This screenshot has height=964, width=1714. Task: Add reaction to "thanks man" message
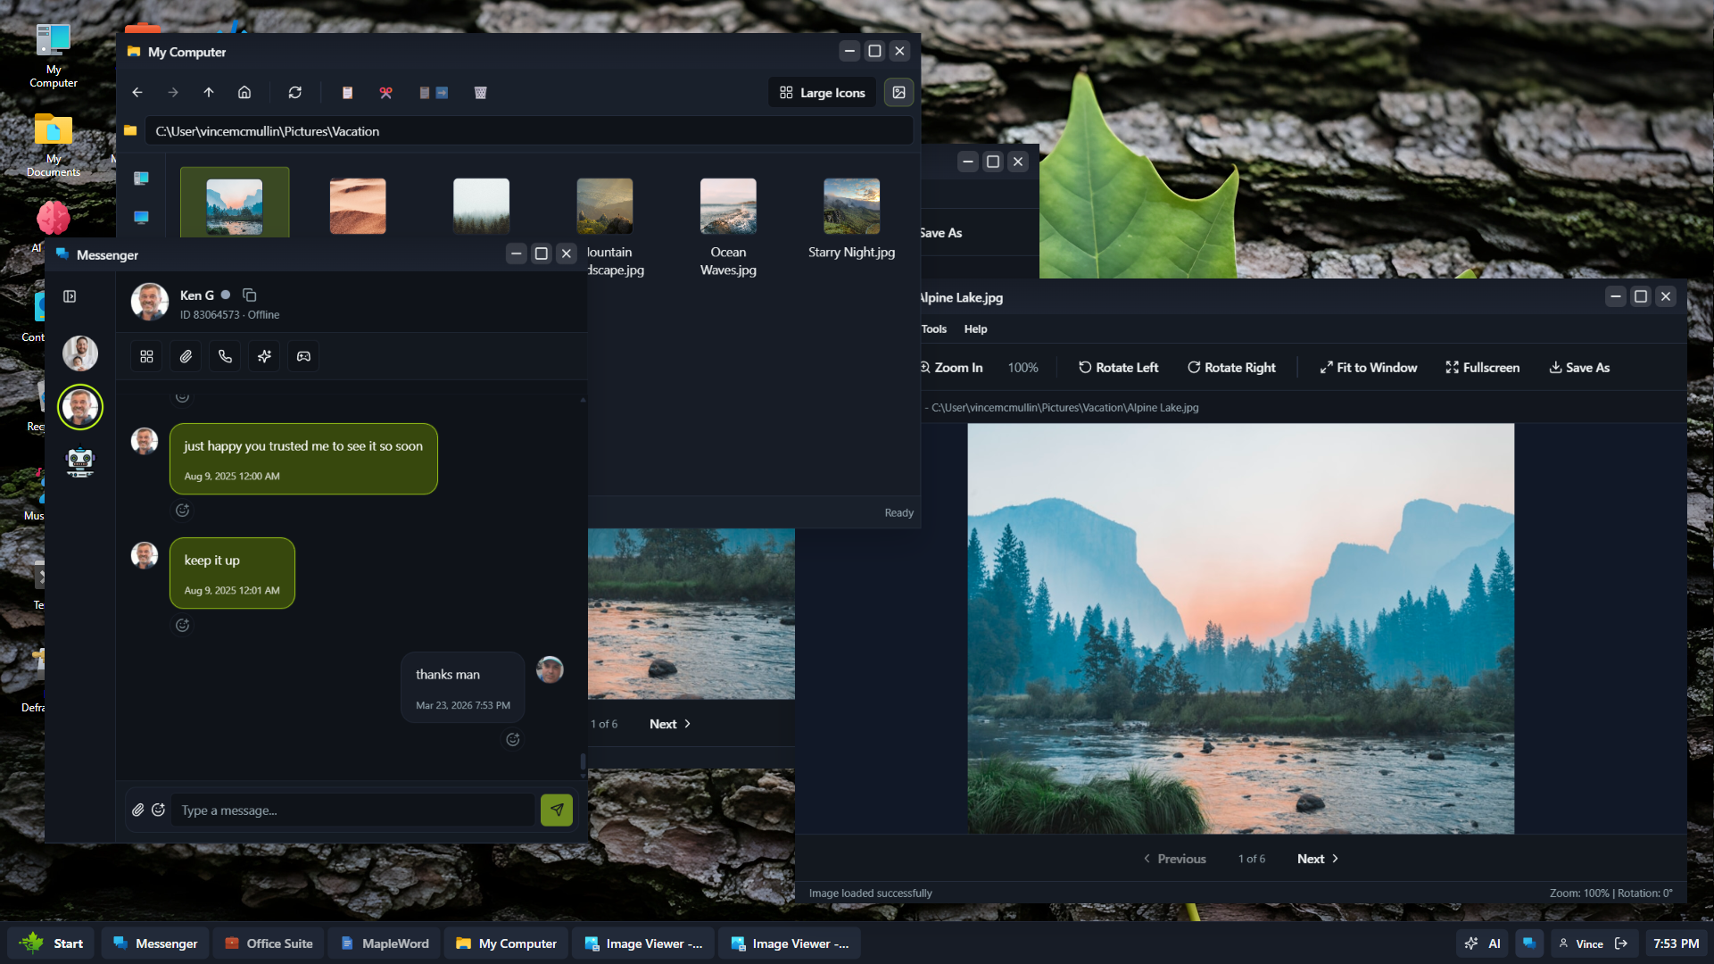point(513,739)
